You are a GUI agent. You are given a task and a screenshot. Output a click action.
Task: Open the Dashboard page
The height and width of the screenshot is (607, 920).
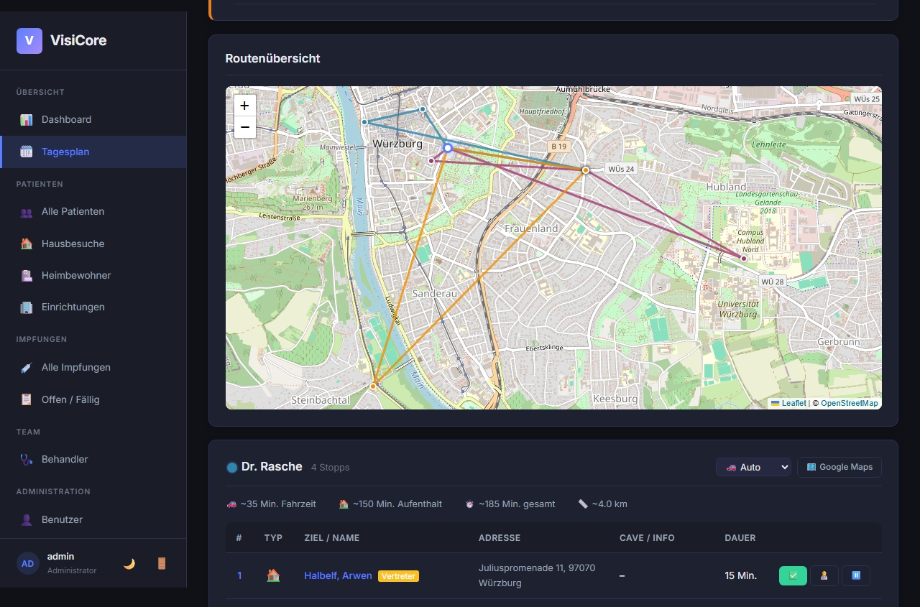coord(66,119)
